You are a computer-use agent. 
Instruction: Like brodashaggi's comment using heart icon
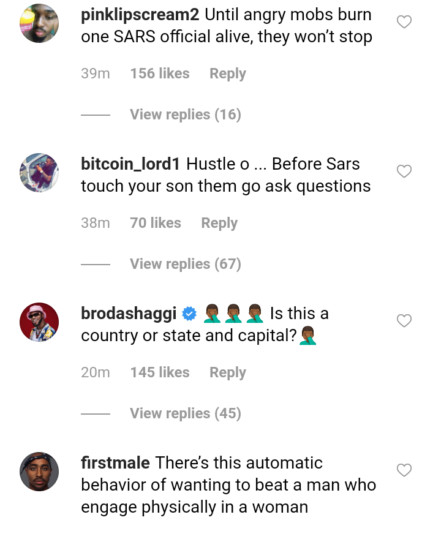coord(404,321)
